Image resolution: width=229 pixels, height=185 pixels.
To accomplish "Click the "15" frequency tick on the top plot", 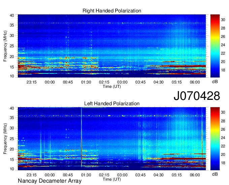I will 12,67.
